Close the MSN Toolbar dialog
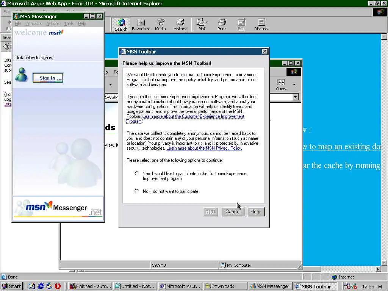 coord(264,52)
